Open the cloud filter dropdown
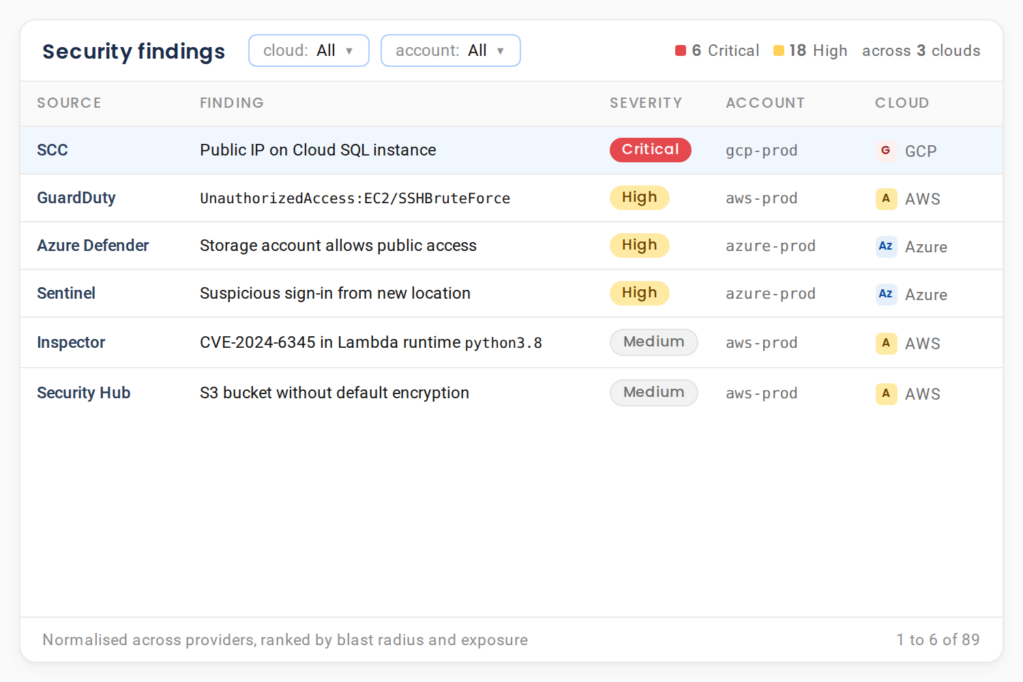1023x682 pixels. (309, 50)
